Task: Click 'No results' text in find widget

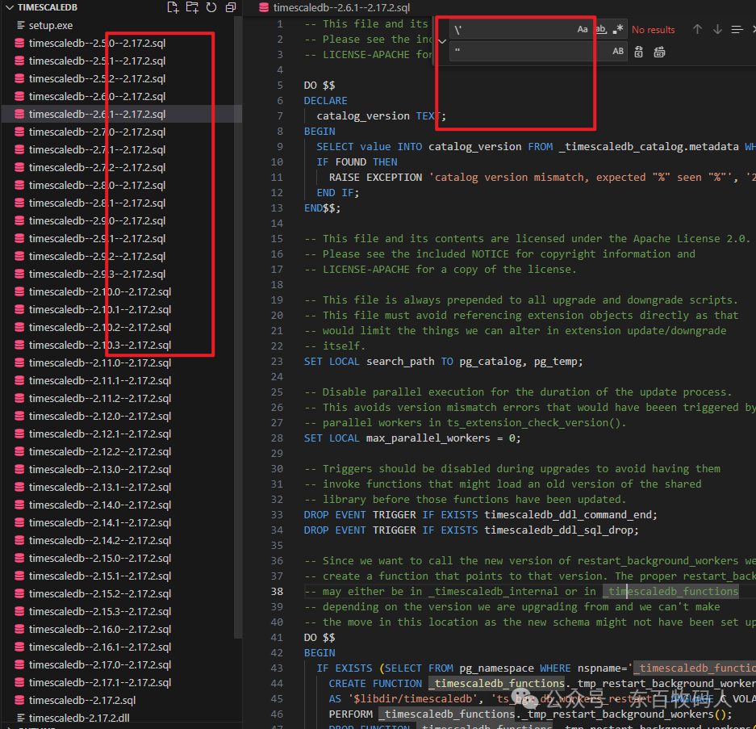Action: tap(653, 30)
